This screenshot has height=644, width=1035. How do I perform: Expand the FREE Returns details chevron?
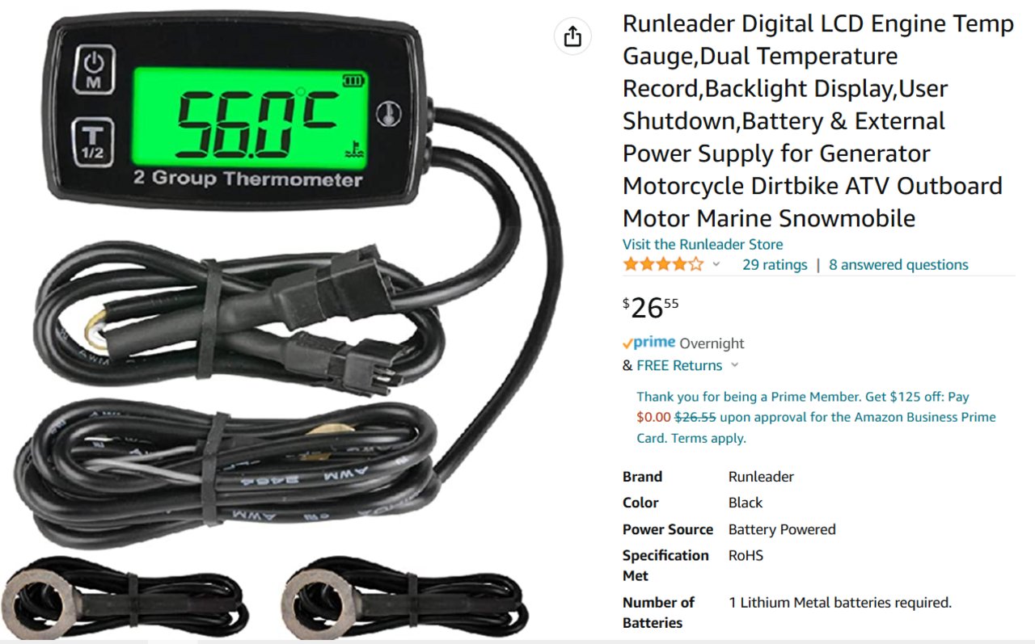tap(734, 365)
